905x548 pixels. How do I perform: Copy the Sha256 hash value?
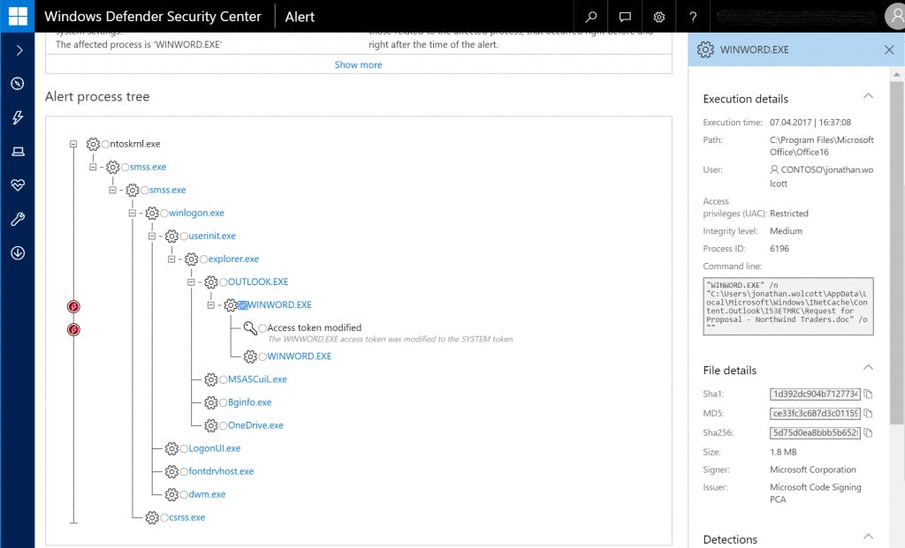click(868, 433)
